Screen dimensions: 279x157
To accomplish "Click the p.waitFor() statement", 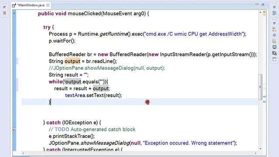I will point(62,41).
